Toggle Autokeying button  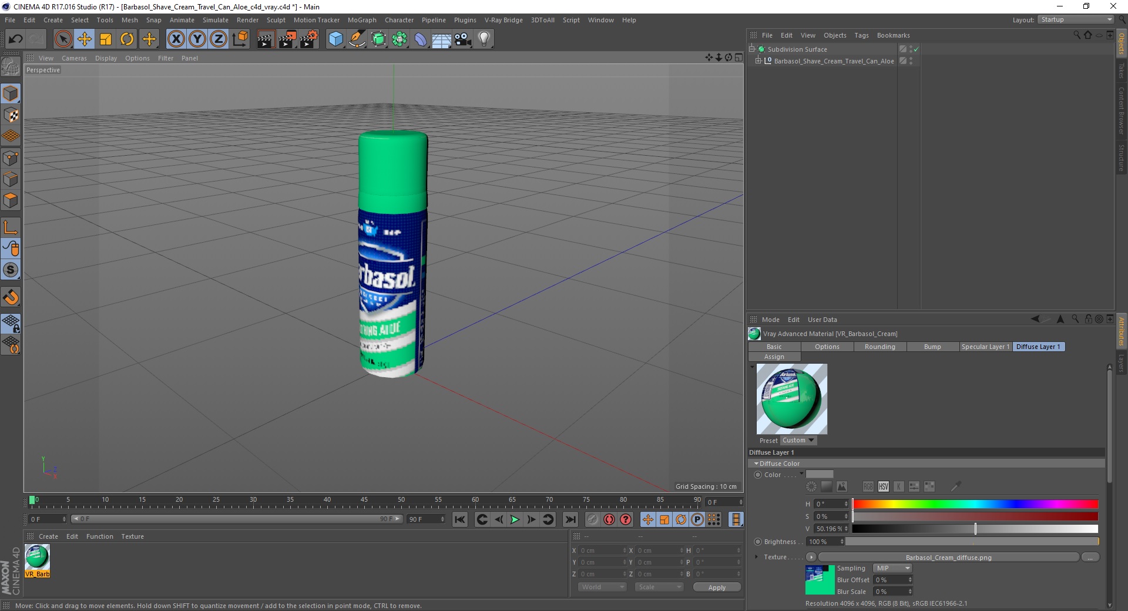pos(609,519)
